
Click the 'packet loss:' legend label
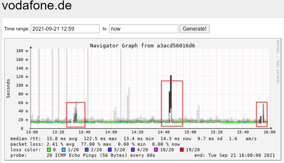point(27,144)
